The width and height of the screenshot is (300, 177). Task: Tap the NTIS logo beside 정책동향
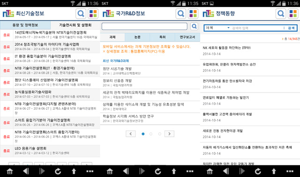click(x=208, y=14)
